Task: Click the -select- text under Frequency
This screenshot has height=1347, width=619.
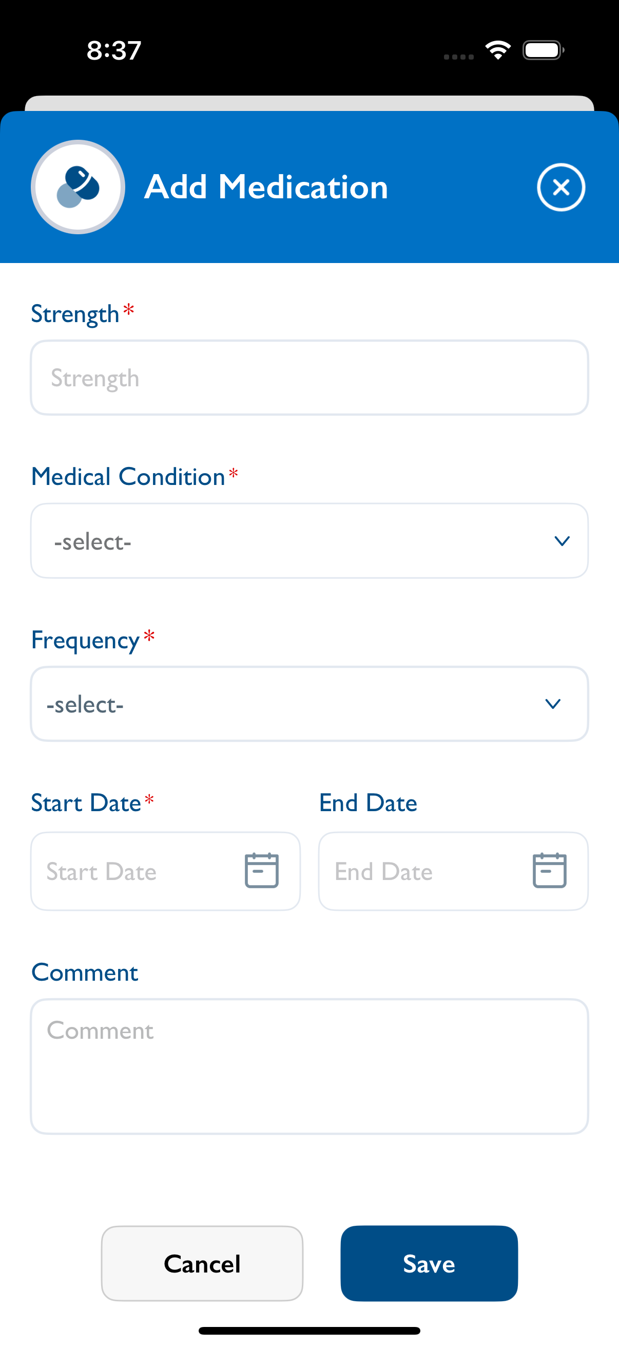Action: [85, 705]
